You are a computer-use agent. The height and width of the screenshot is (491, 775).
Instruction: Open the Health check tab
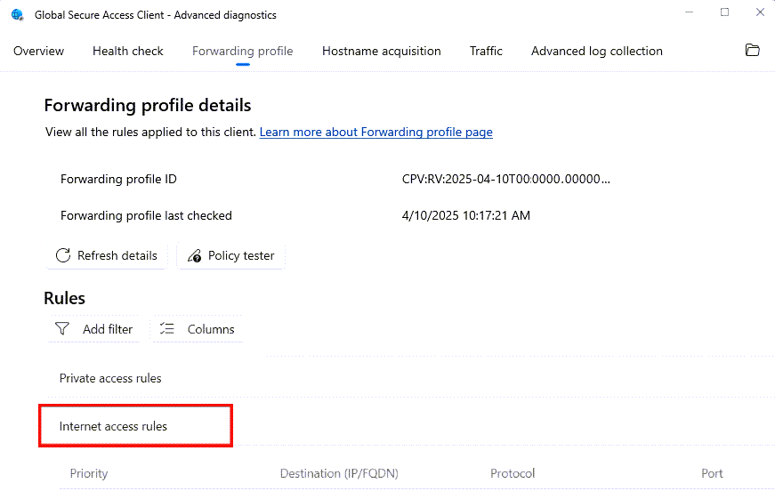128,51
